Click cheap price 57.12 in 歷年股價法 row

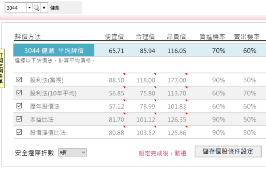(x=116, y=106)
